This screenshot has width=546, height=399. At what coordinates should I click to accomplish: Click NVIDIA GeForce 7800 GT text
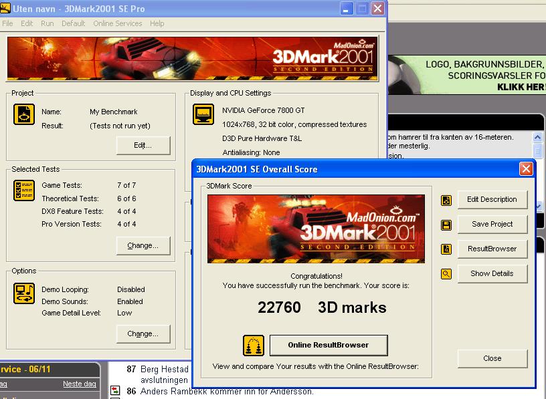[x=264, y=111]
